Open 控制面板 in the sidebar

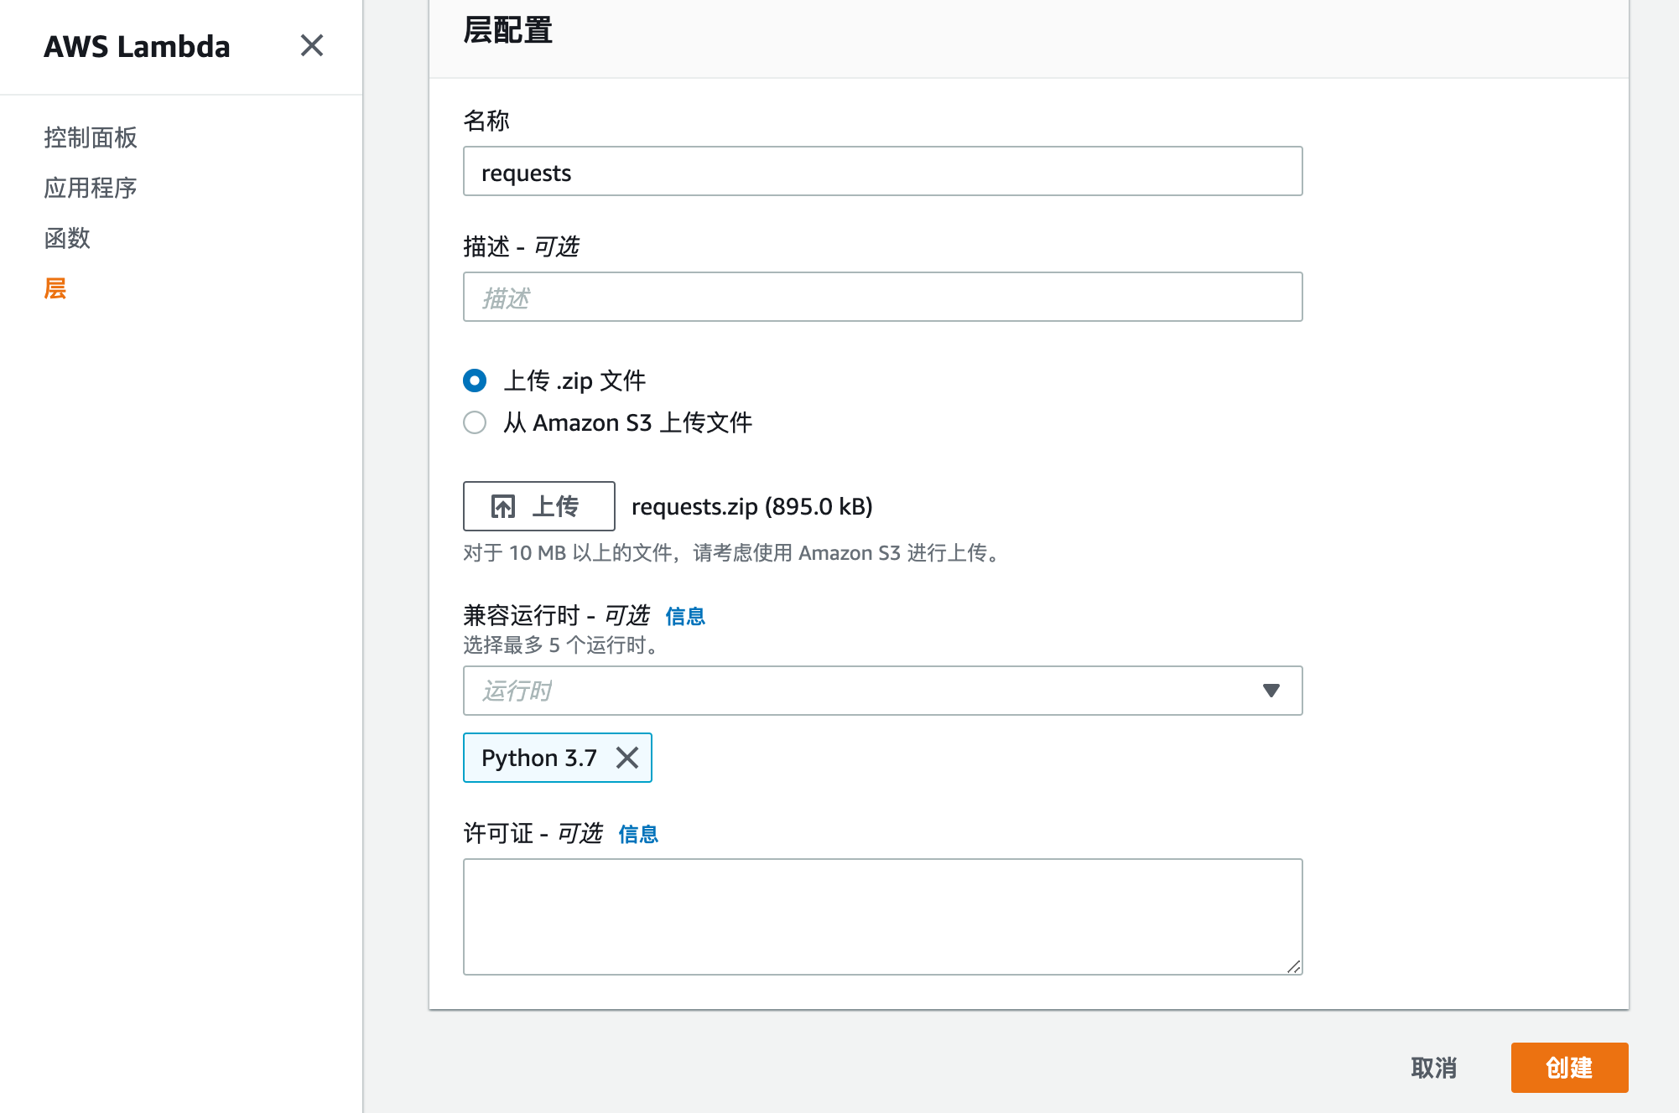(x=91, y=137)
